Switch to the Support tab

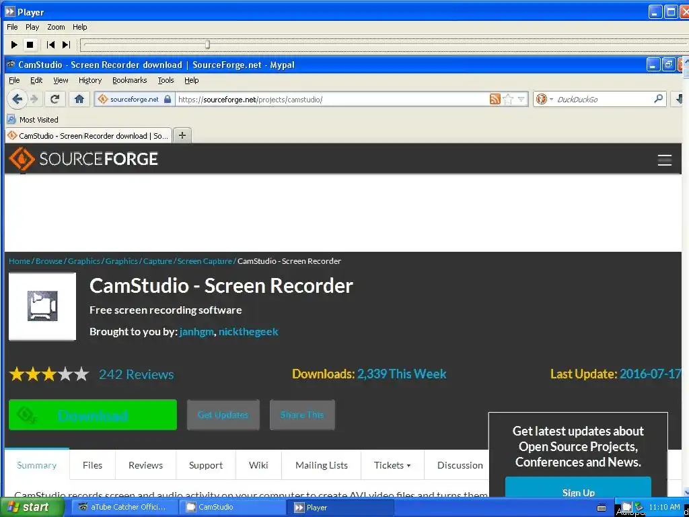coord(206,465)
